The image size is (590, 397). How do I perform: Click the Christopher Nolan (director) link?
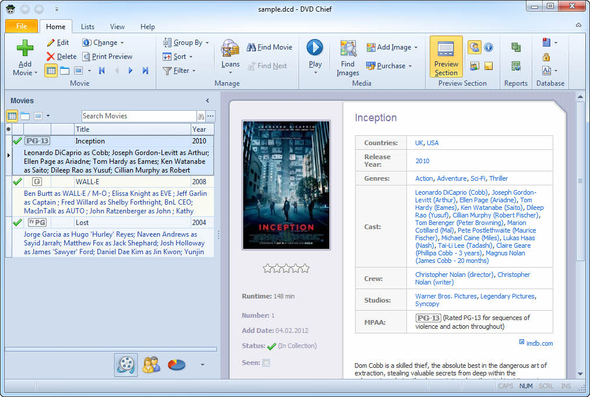click(x=454, y=275)
